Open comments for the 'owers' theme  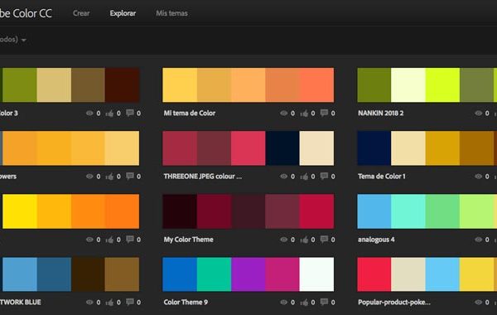pyautogui.click(x=130, y=176)
